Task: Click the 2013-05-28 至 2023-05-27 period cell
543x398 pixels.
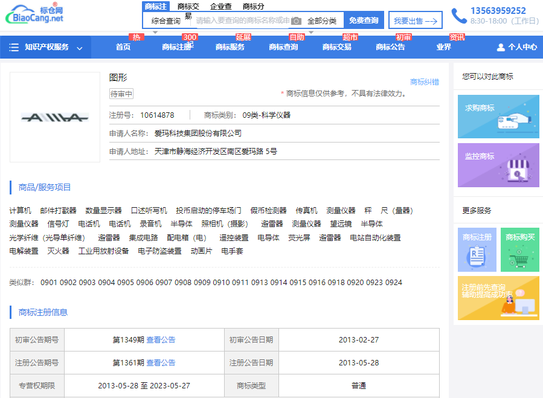Action: [144, 385]
